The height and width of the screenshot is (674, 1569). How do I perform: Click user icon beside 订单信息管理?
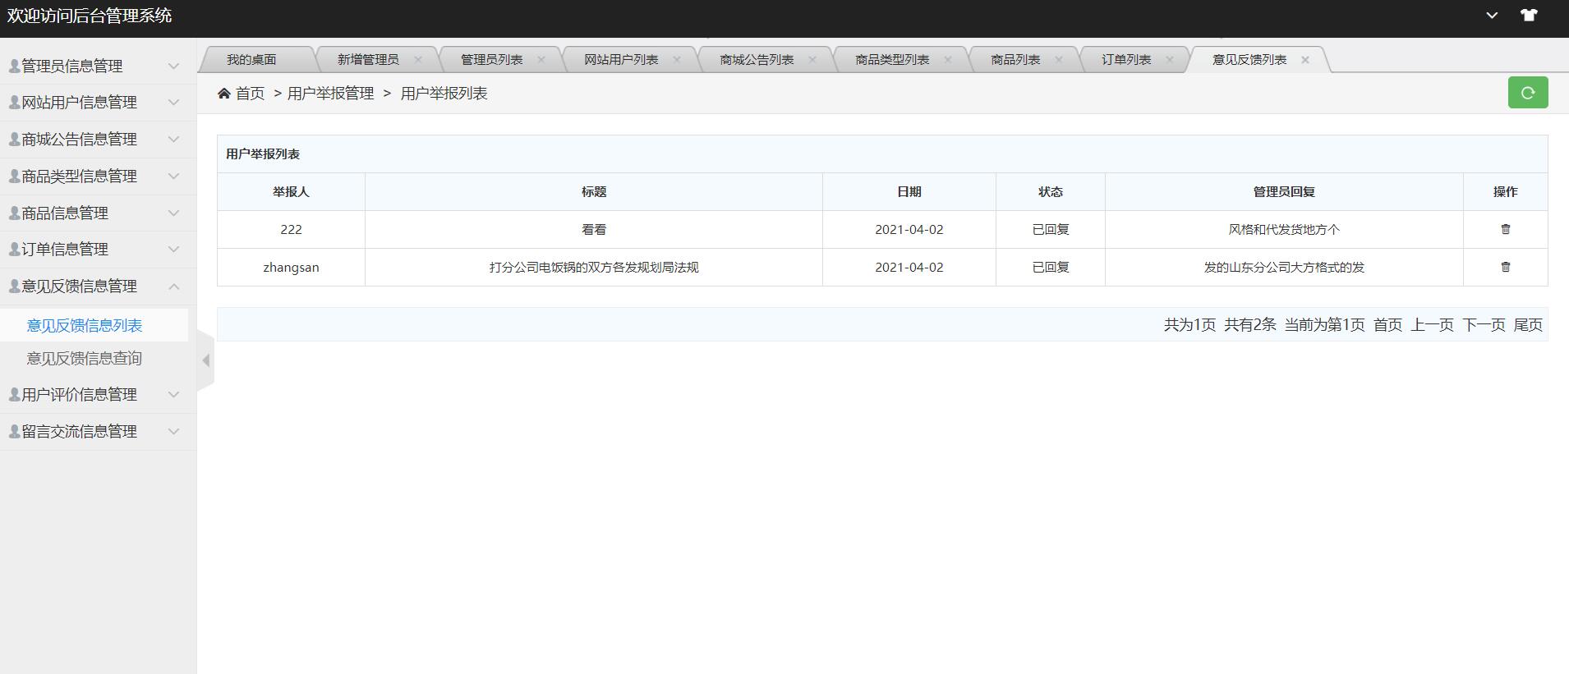pyautogui.click(x=14, y=250)
